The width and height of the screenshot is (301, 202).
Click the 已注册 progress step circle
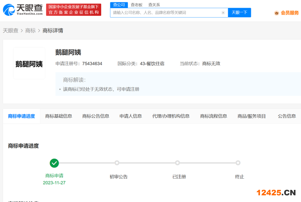(x=178, y=163)
